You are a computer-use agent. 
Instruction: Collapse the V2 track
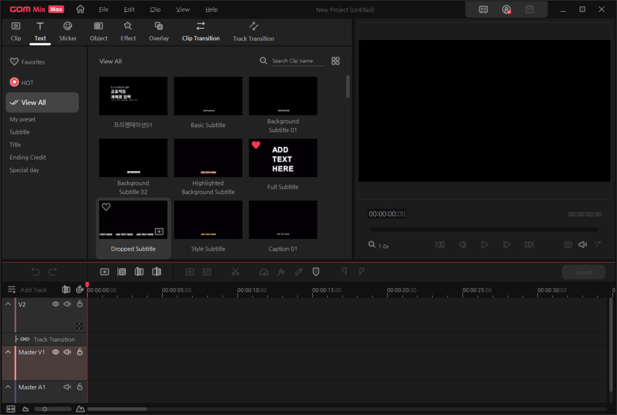click(x=8, y=304)
